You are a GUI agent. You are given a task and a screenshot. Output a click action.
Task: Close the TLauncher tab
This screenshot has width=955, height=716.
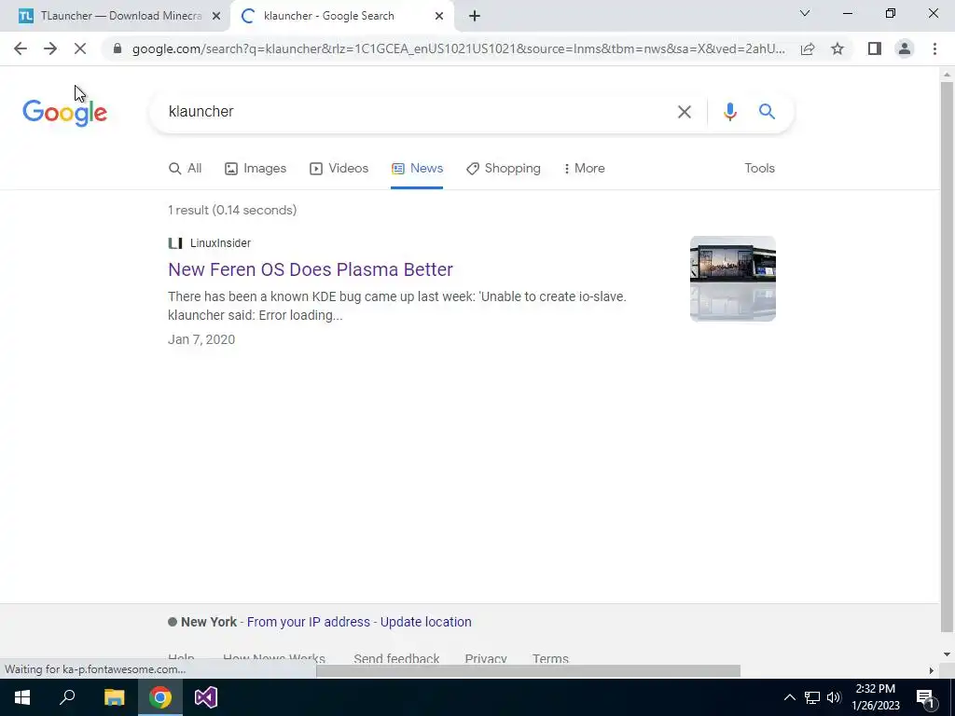coord(216,17)
